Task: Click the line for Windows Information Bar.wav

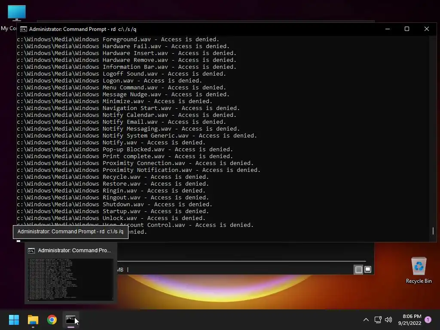Action: click(127, 67)
